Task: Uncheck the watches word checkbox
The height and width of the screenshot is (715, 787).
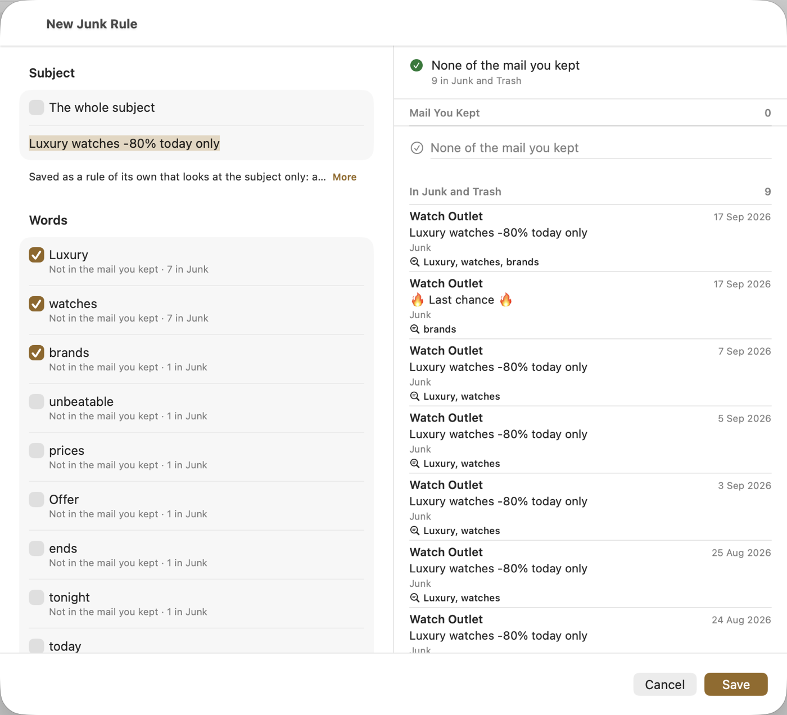Action: pyautogui.click(x=37, y=304)
